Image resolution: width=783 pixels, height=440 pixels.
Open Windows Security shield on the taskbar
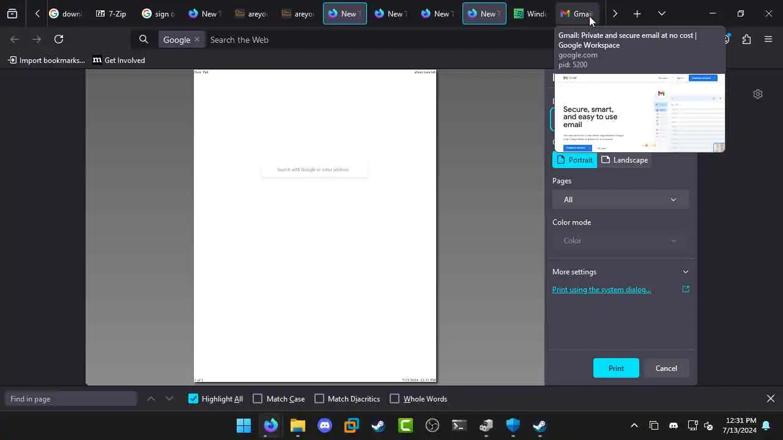pos(513,425)
